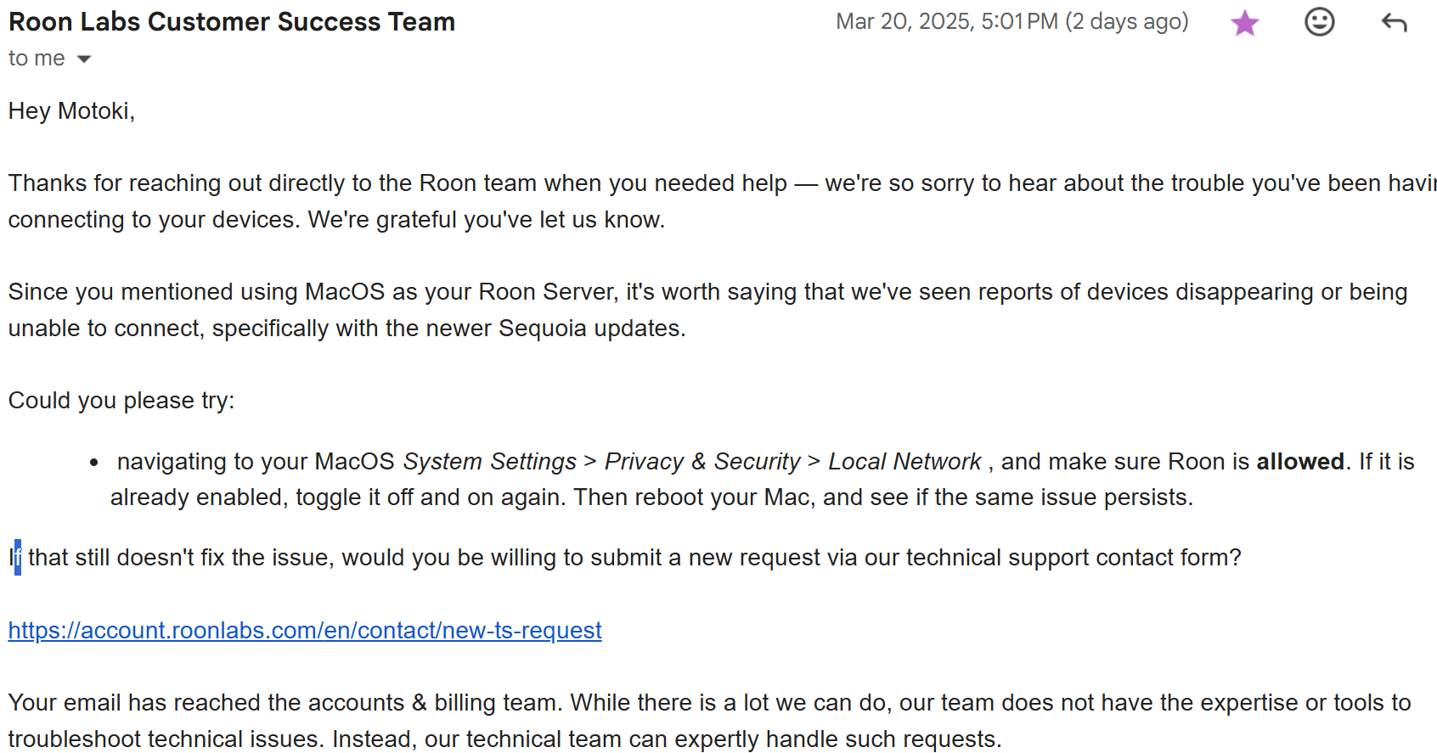Click the italic 'Privacy & Security' text
The height and width of the screenshot is (753, 1437).
(702, 462)
